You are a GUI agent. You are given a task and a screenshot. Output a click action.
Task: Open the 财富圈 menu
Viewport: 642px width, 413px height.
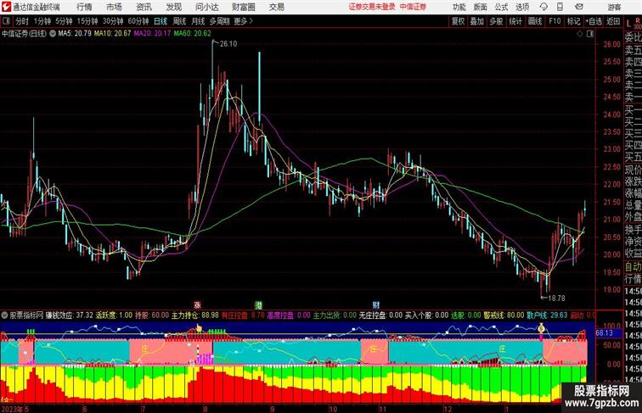(244, 7)
